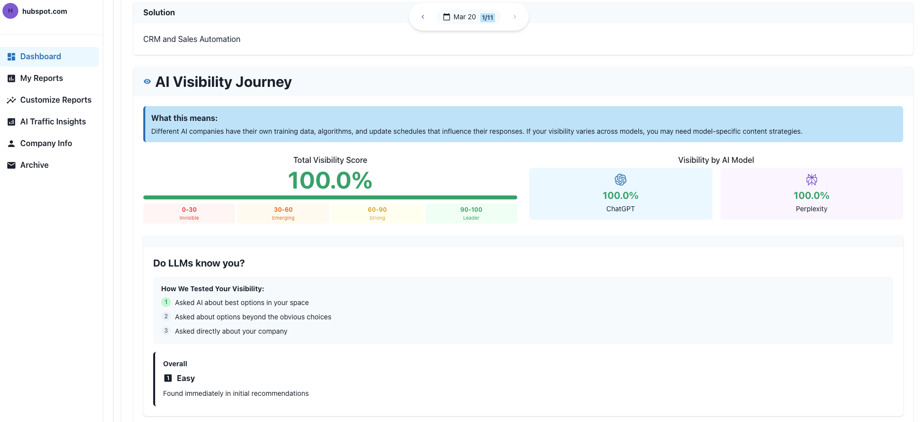Click the hubspot.com account avatar
Screen dimensions: 920x422
pos(10,11)
